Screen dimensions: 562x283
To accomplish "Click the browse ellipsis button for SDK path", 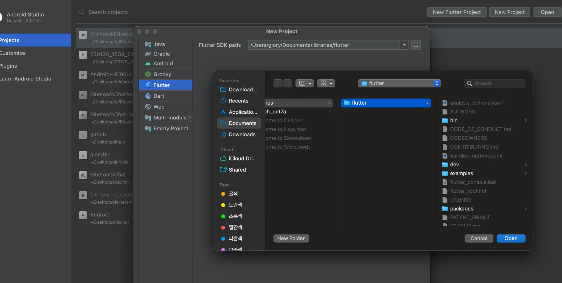I will (416, 45).
